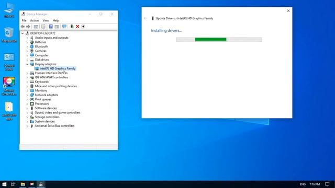The image size is (335, 188).
Task: Click the Disable device down-arrow toolbar icon
Action: click(83, 27)
